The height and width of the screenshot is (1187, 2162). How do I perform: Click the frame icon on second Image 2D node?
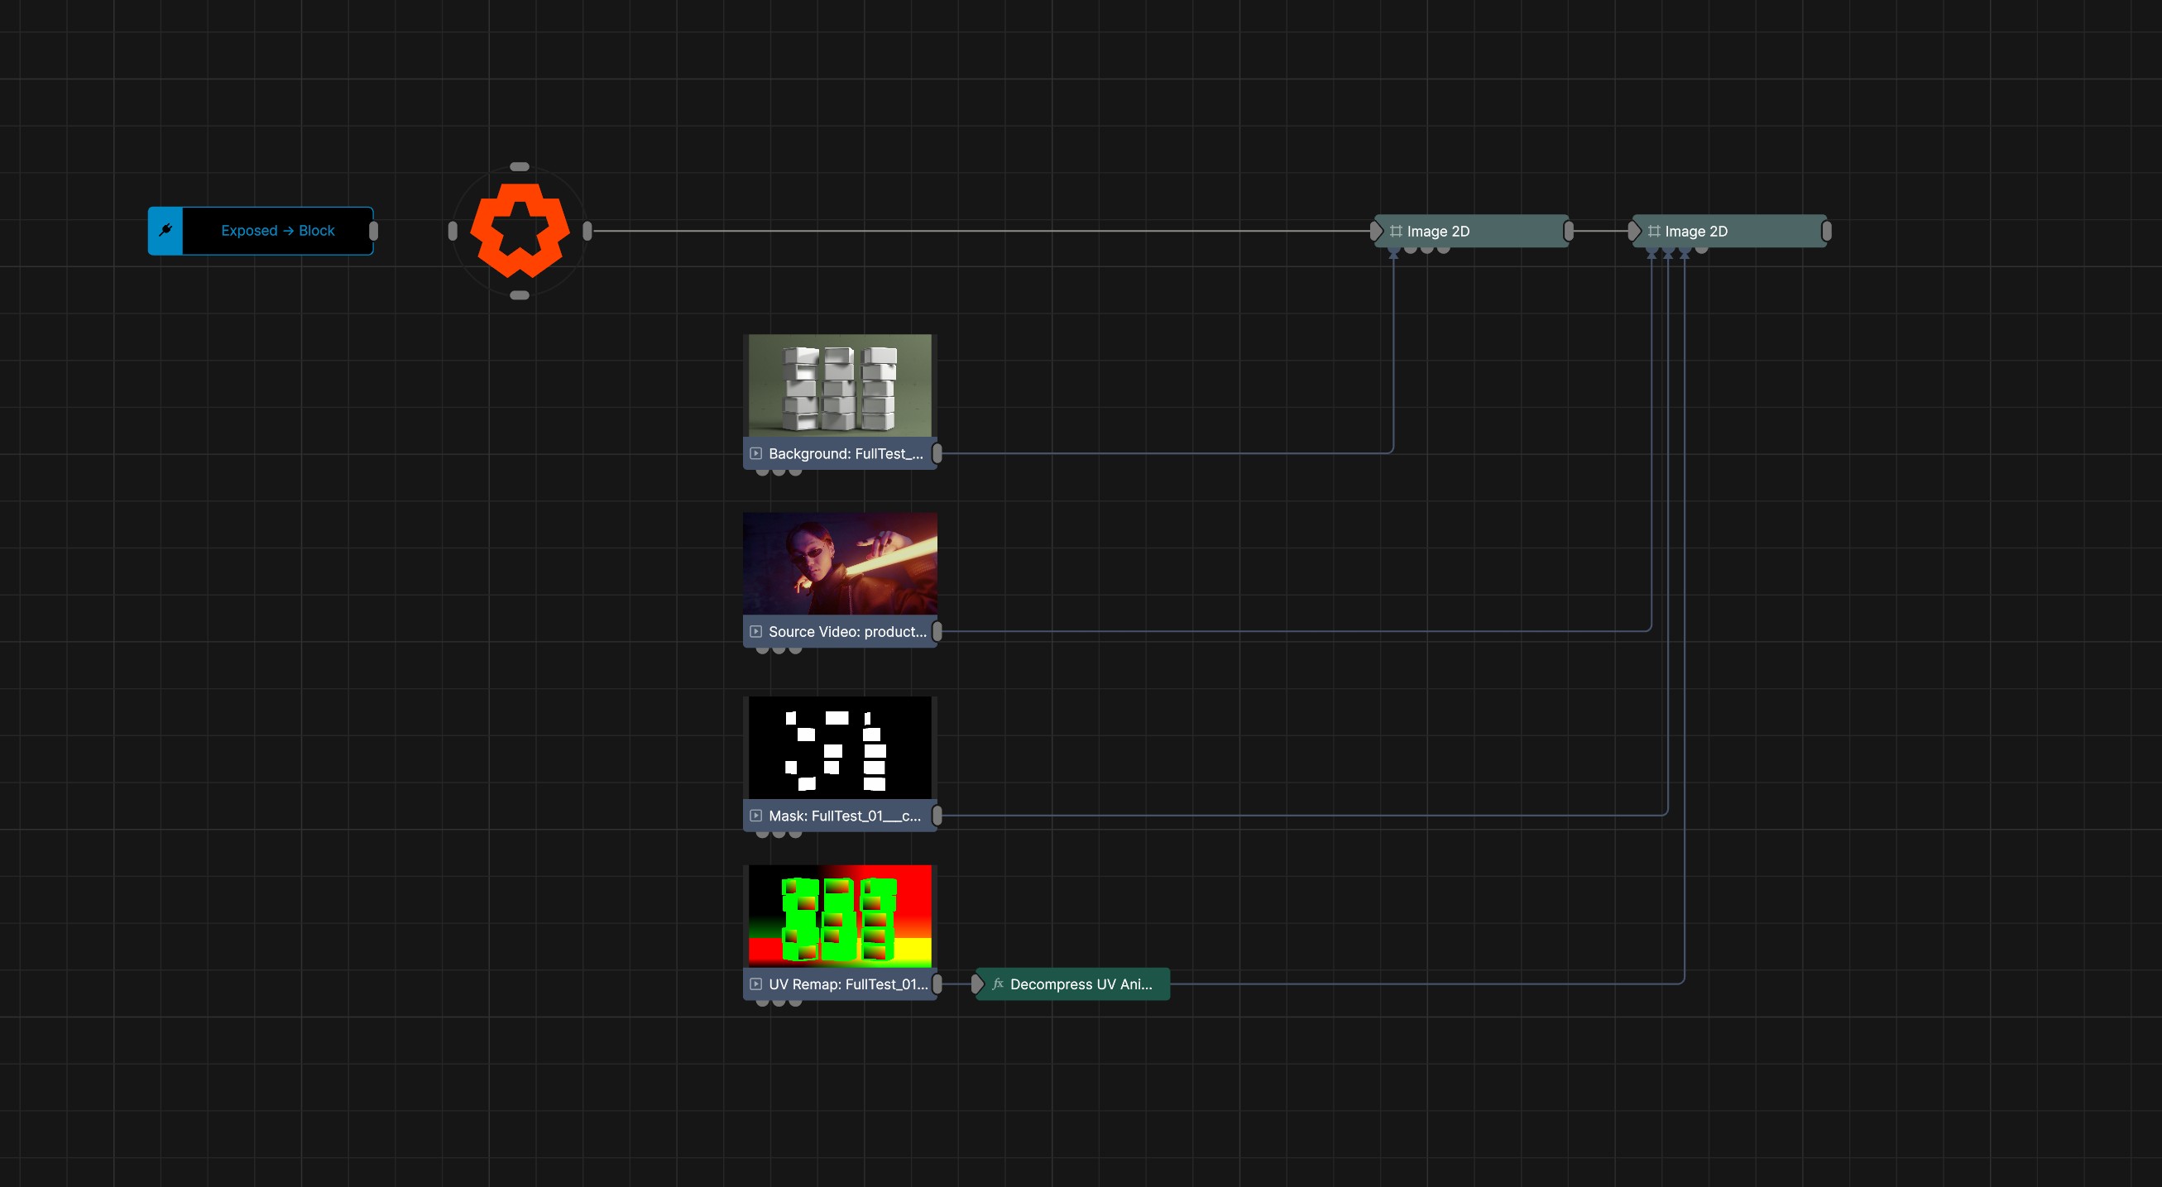coord(1653,231)
